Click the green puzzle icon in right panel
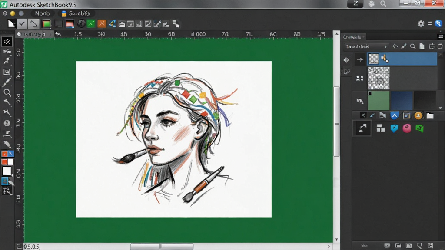 (419, 128)
